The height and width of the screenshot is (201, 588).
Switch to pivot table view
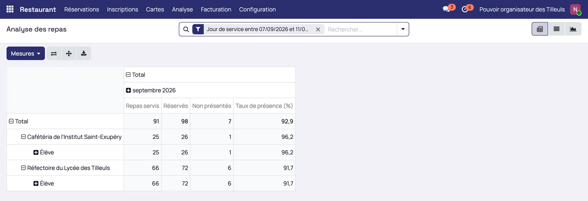click(x=540, y=29)
